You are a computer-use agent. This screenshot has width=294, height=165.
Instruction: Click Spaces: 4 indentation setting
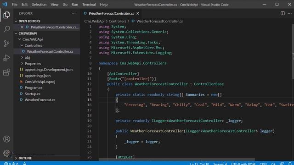[x=220, y=164]
